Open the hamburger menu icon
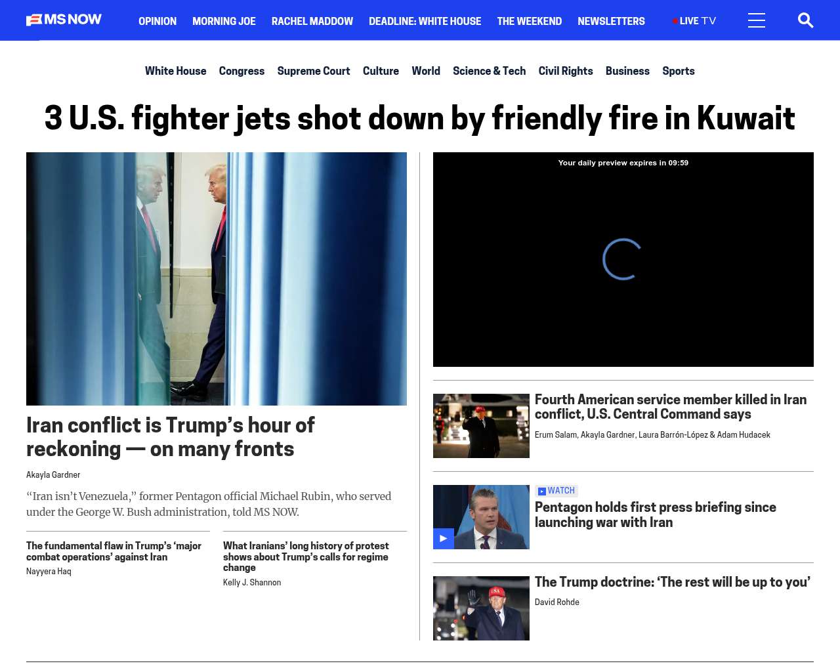Image resolution: width=840 pixels, height=672 pixels. pyautogui.click(x=757, y=20)
